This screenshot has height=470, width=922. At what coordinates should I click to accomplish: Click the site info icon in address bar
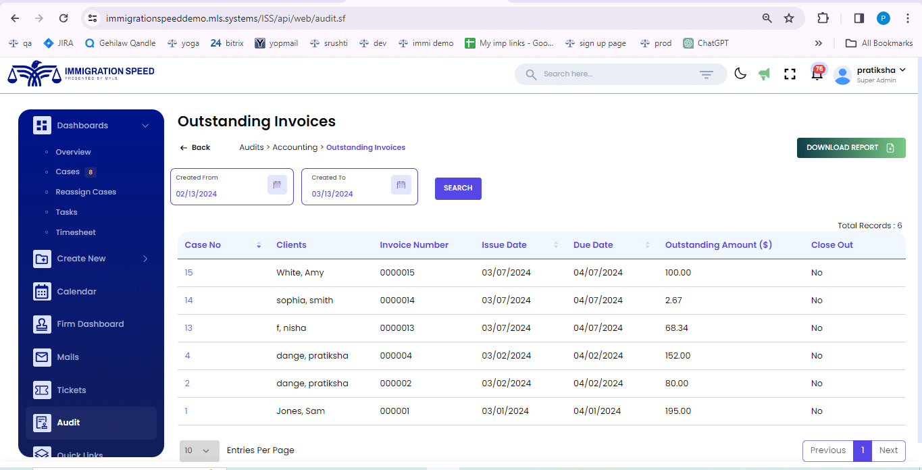(93, 18)
